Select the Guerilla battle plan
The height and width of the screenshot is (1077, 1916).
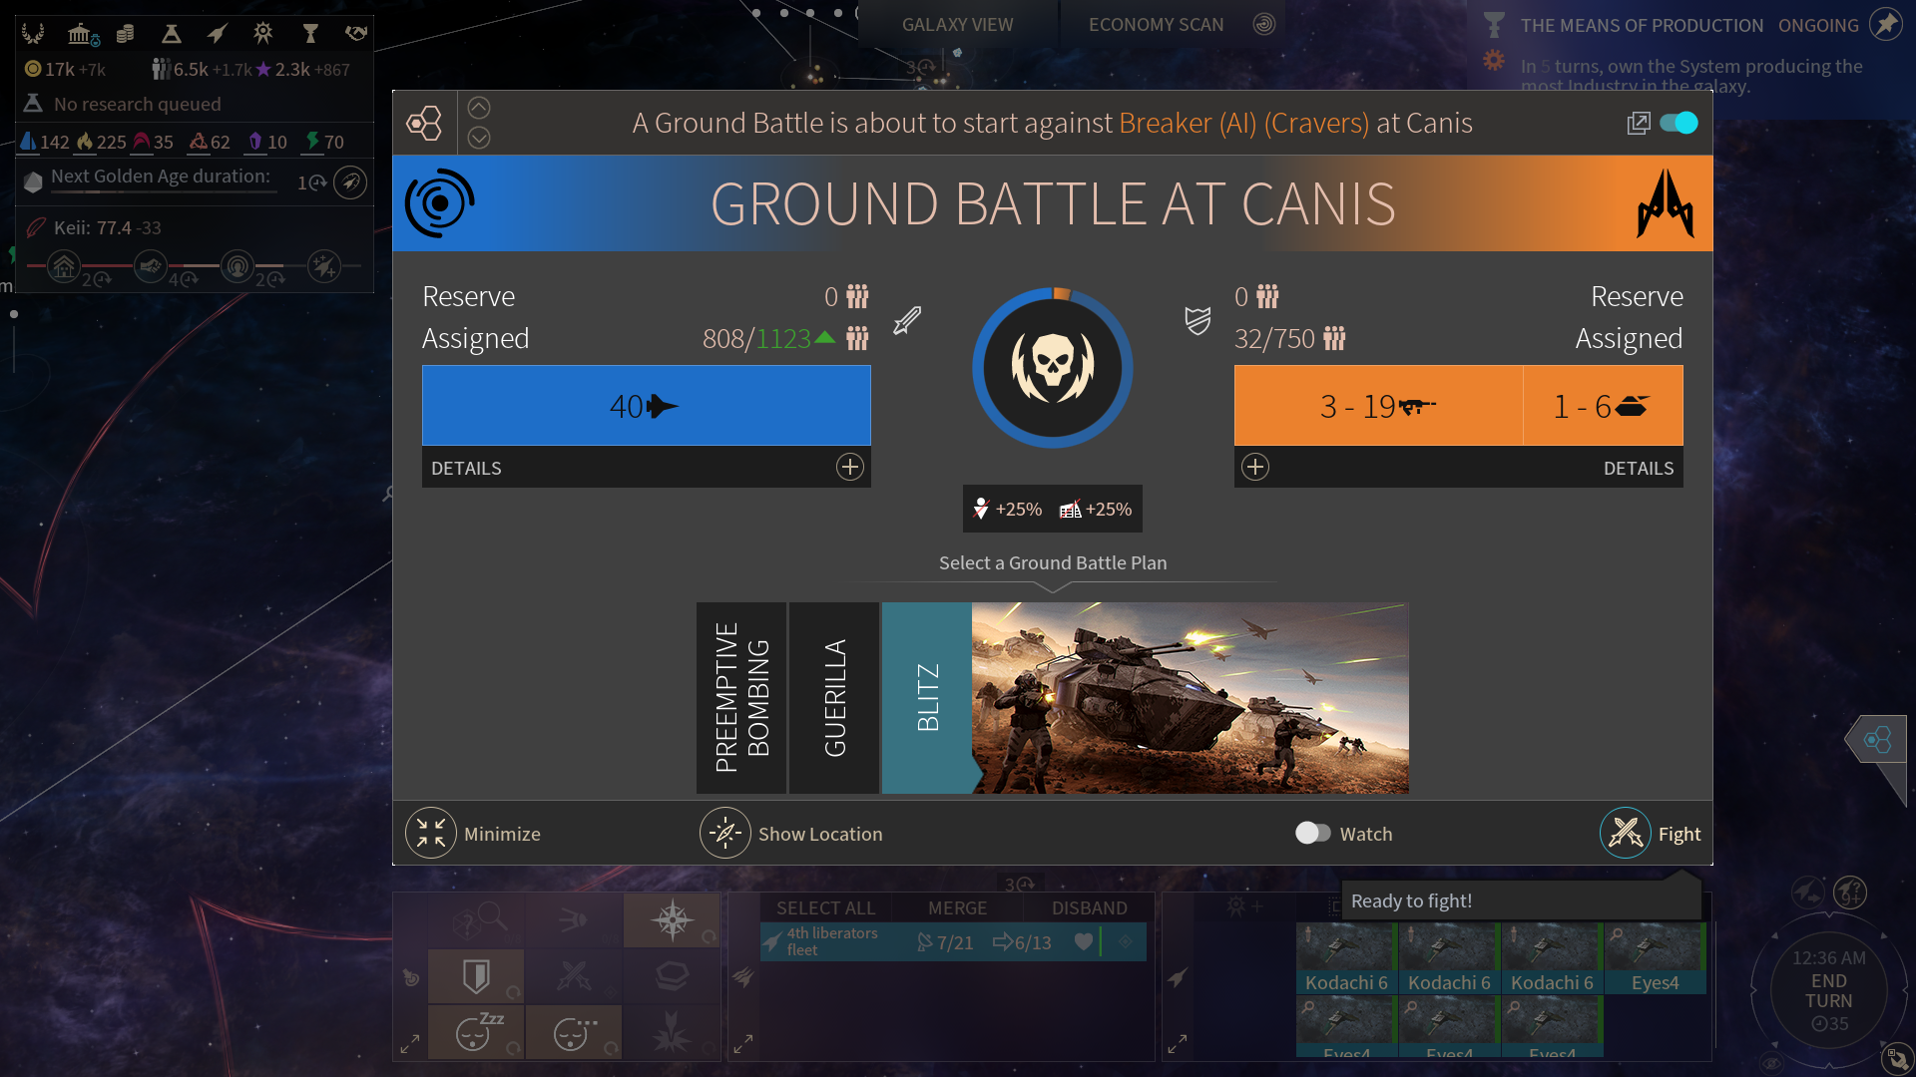(x=834, y=697)
